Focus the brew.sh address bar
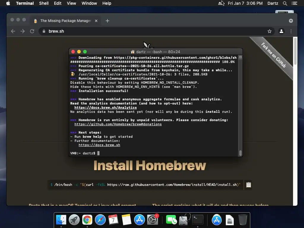 (x=157, y=31)
